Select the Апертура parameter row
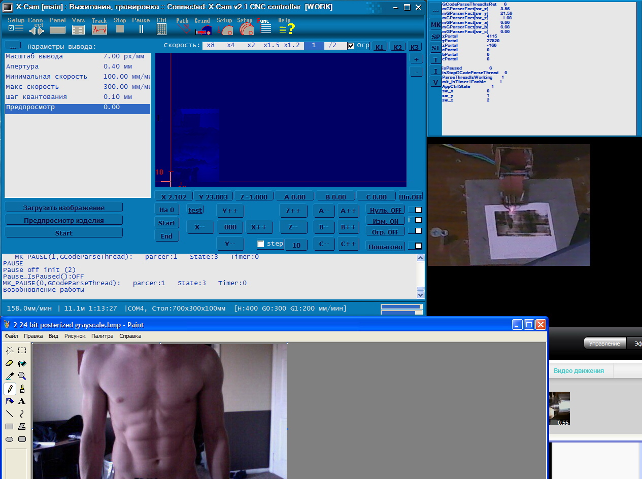The width and height of the screenshot is (642, 479). [78, 66]
